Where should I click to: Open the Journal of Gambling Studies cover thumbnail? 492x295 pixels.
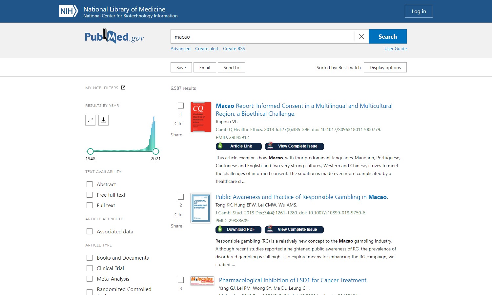click(201, 208)
